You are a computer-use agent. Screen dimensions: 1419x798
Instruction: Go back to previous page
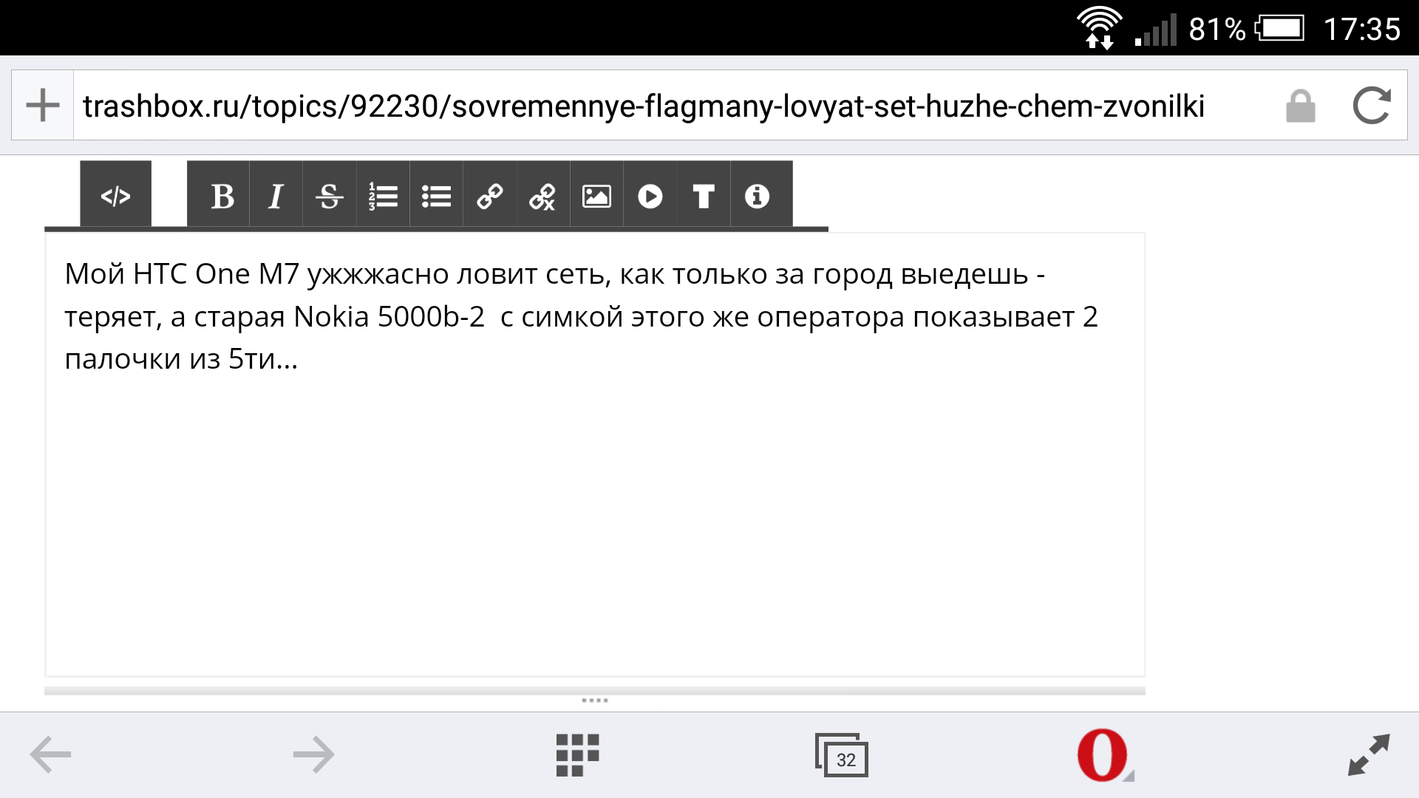(x=50, y=754)
